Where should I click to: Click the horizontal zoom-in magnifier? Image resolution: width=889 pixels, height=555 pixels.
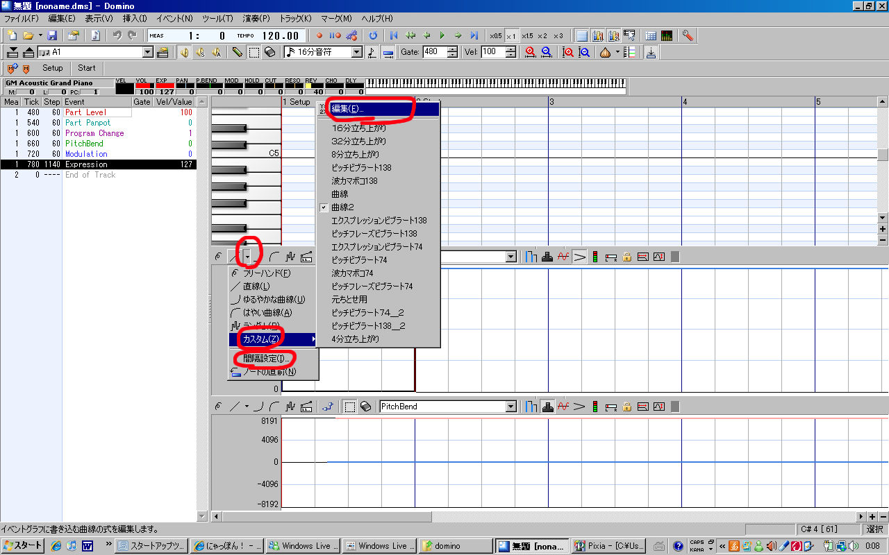[x=531, y=52]
